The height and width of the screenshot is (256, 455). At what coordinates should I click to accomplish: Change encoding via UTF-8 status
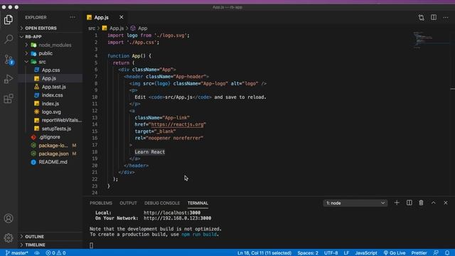(331, 253)
